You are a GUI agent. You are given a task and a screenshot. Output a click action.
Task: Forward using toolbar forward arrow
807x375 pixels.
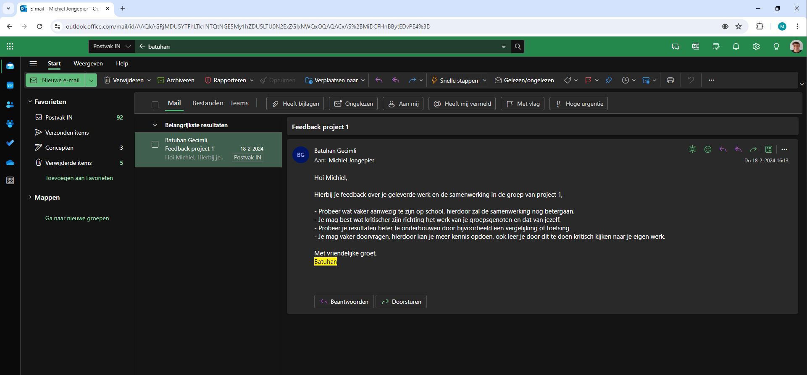412,80
